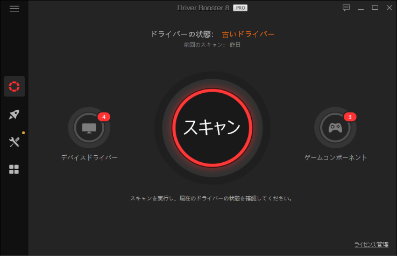Click the big スキャン scan button
Image resolution: width=397 pixels, height=256 pixels.
click(x=212, y=128)
